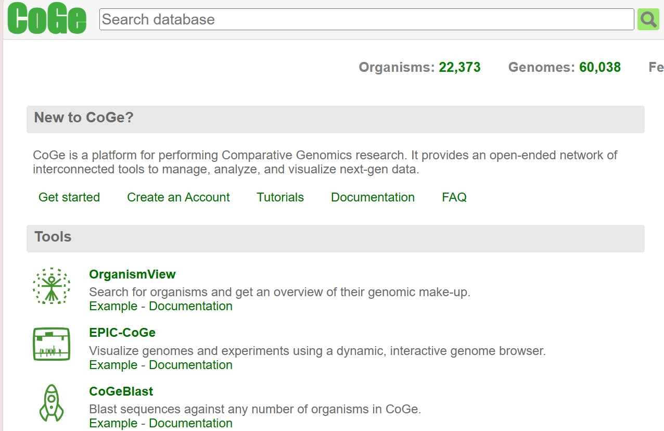
Task: Open the Tutorials link
Action: click(280, 197)
